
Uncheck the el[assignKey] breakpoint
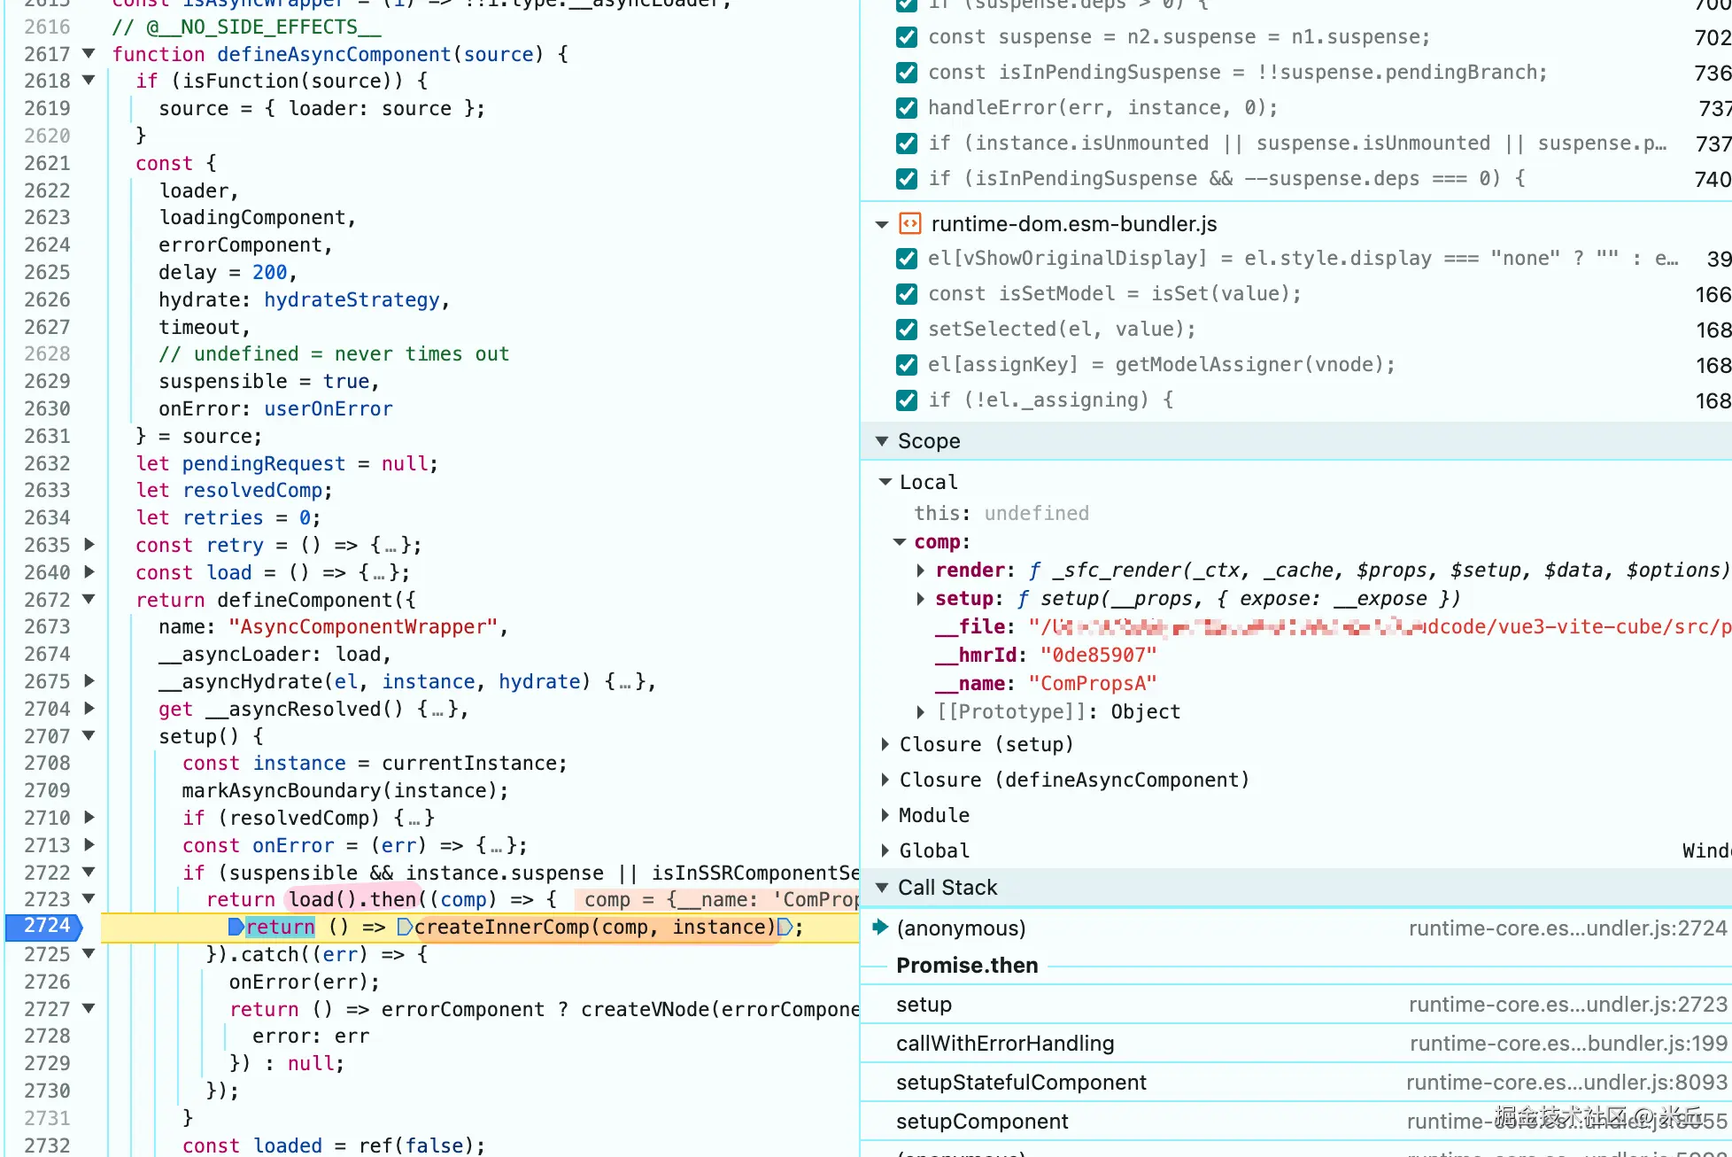(x=907, y=365)
